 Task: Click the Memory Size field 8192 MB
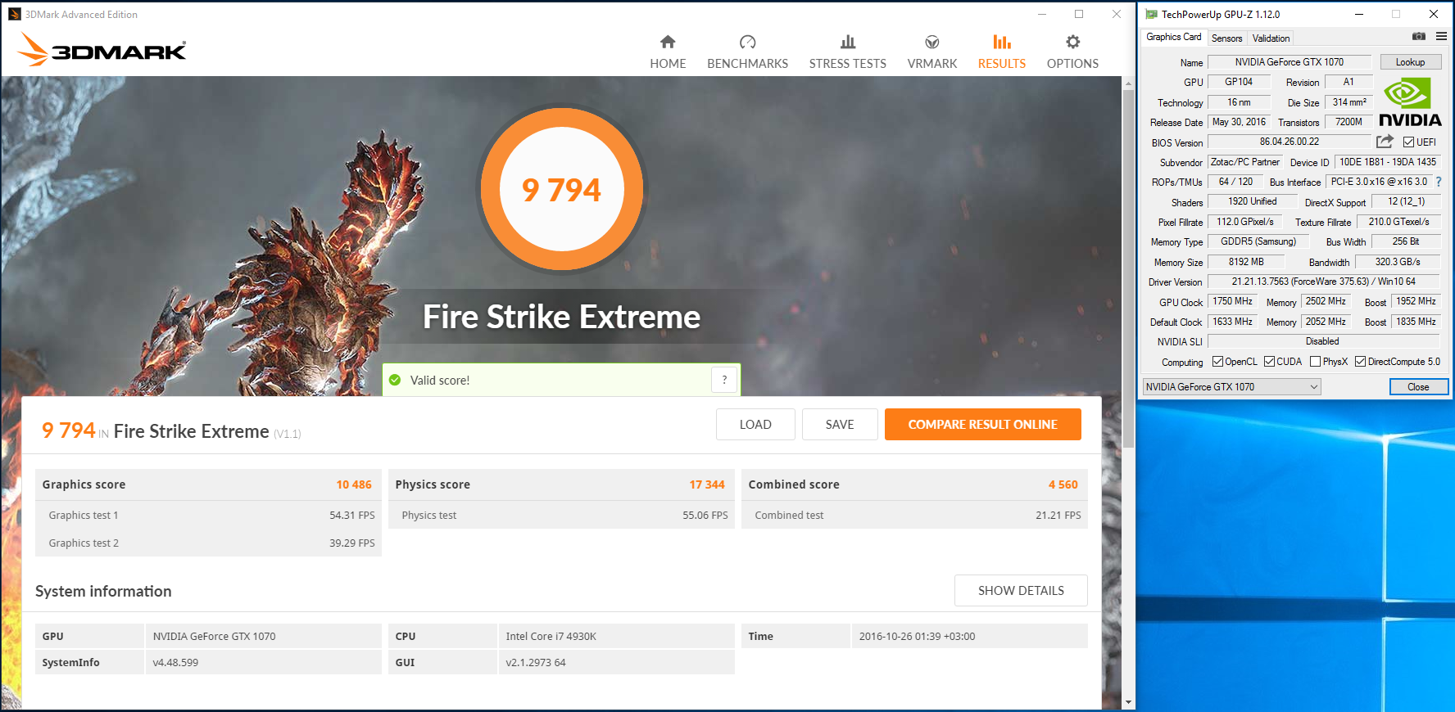(x=1245, y=262)
